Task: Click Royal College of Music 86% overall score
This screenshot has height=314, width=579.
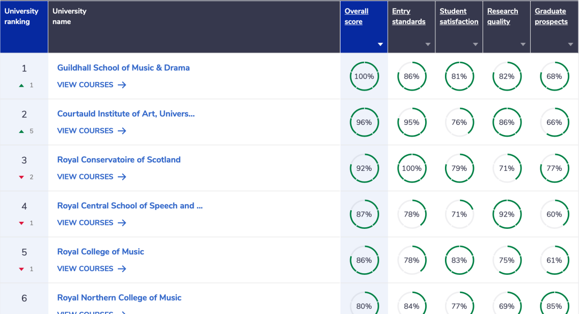Action: [364, 260]
